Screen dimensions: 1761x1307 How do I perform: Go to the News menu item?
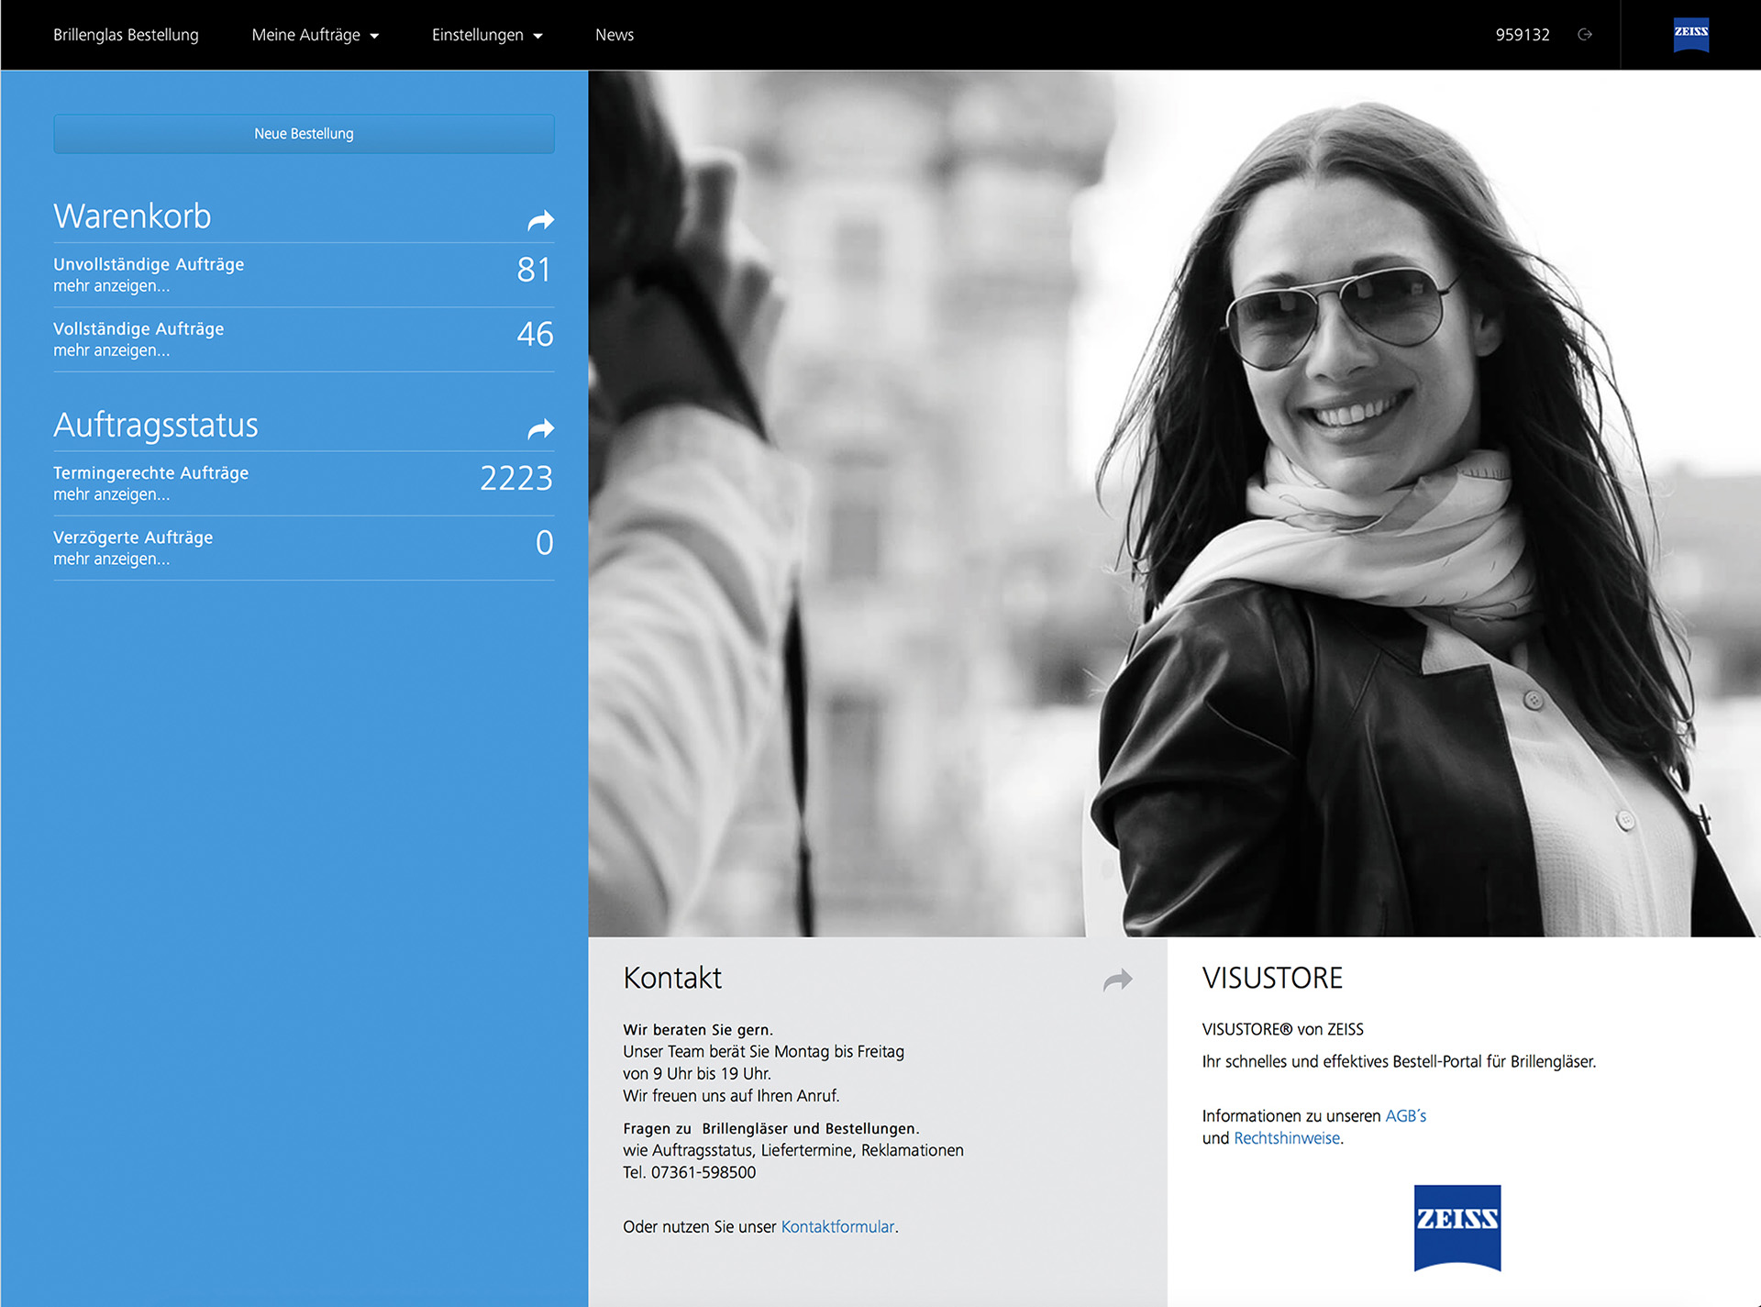(615, 35)
